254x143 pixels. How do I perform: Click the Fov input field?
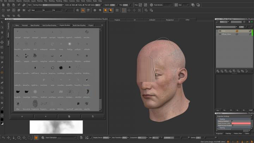pyautogui.click(x=59, y=10)
